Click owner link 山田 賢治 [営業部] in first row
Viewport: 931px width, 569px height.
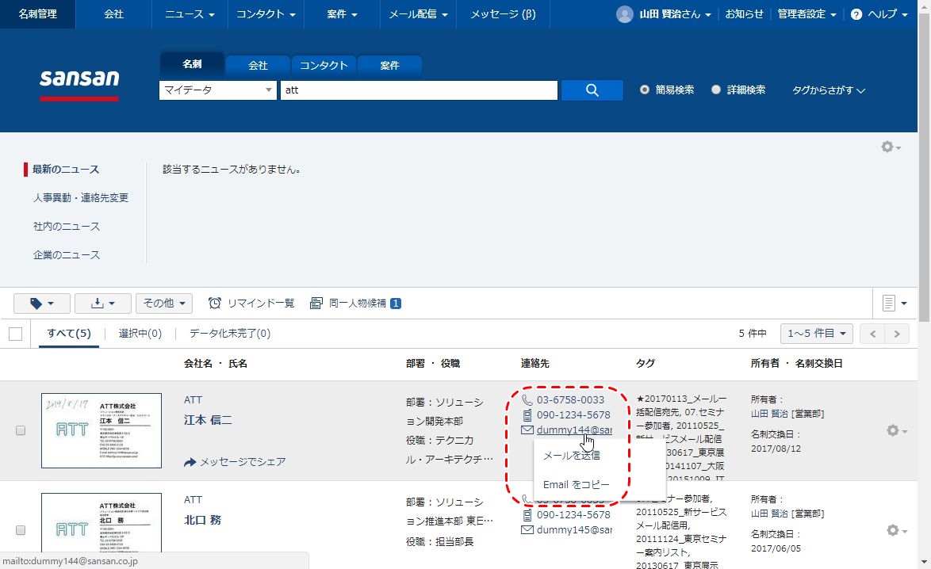coord(787,414)
